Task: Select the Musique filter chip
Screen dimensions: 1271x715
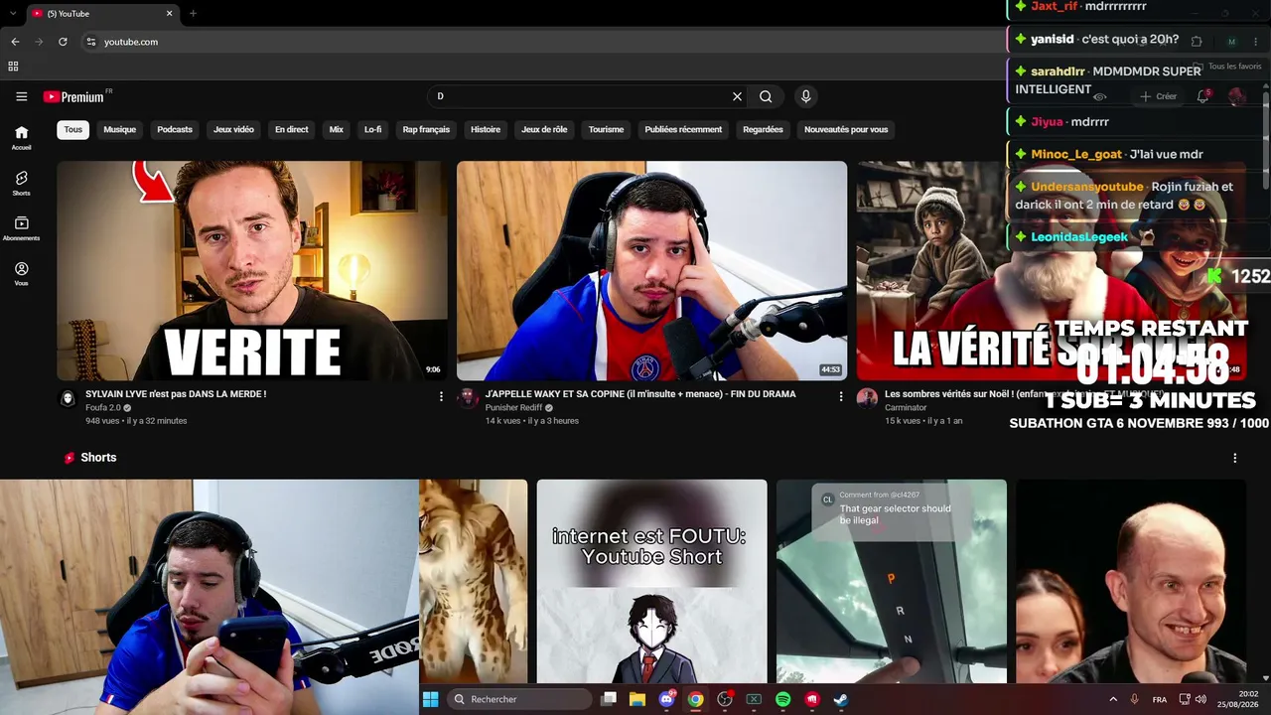Action: point(119,129)
